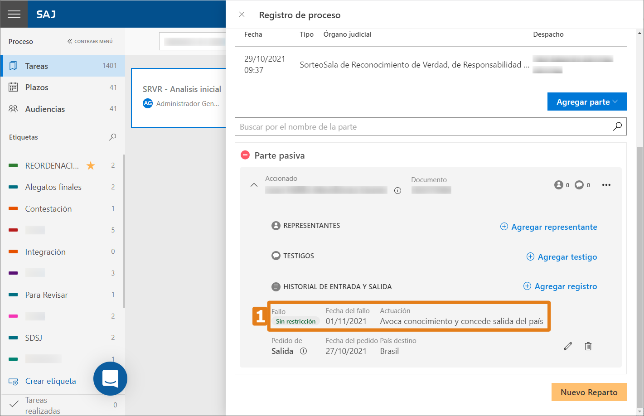Click the Plazos calendar icon
This screenshot has height=416, width=644.
click(x=13, y=87)
